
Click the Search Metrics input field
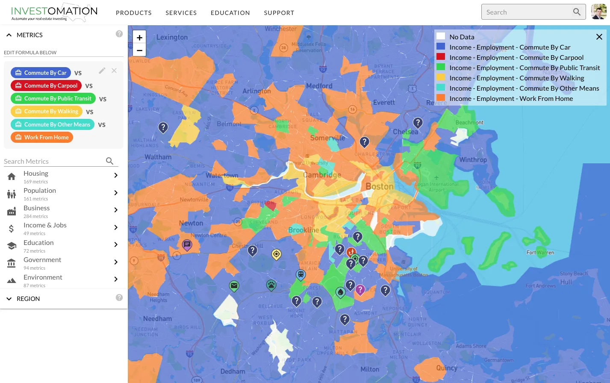click(x=53, y=162)
